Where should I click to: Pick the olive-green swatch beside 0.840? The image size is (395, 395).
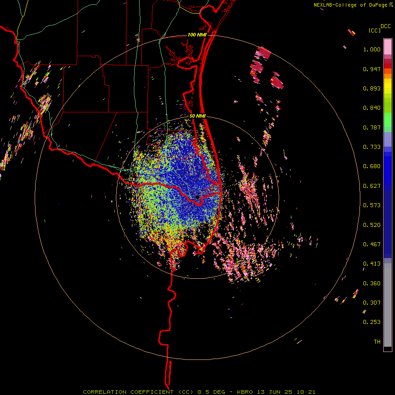pos(388,105)
